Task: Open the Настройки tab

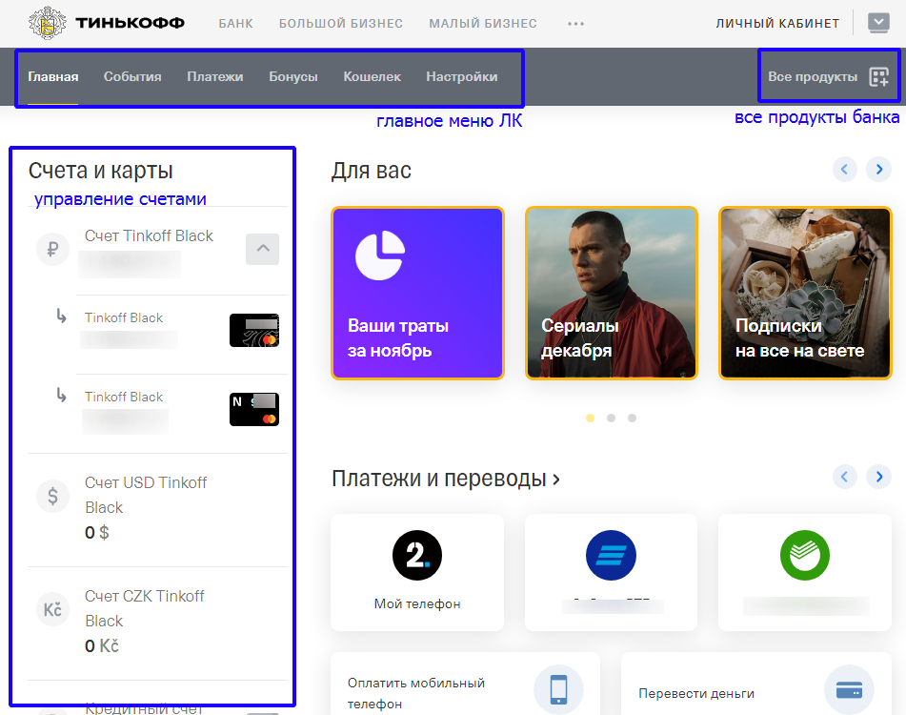Action: click(x=462, y=77)
